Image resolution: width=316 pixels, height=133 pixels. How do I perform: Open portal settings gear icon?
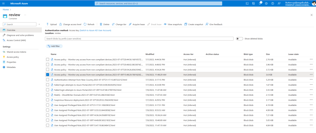[266, 3]
